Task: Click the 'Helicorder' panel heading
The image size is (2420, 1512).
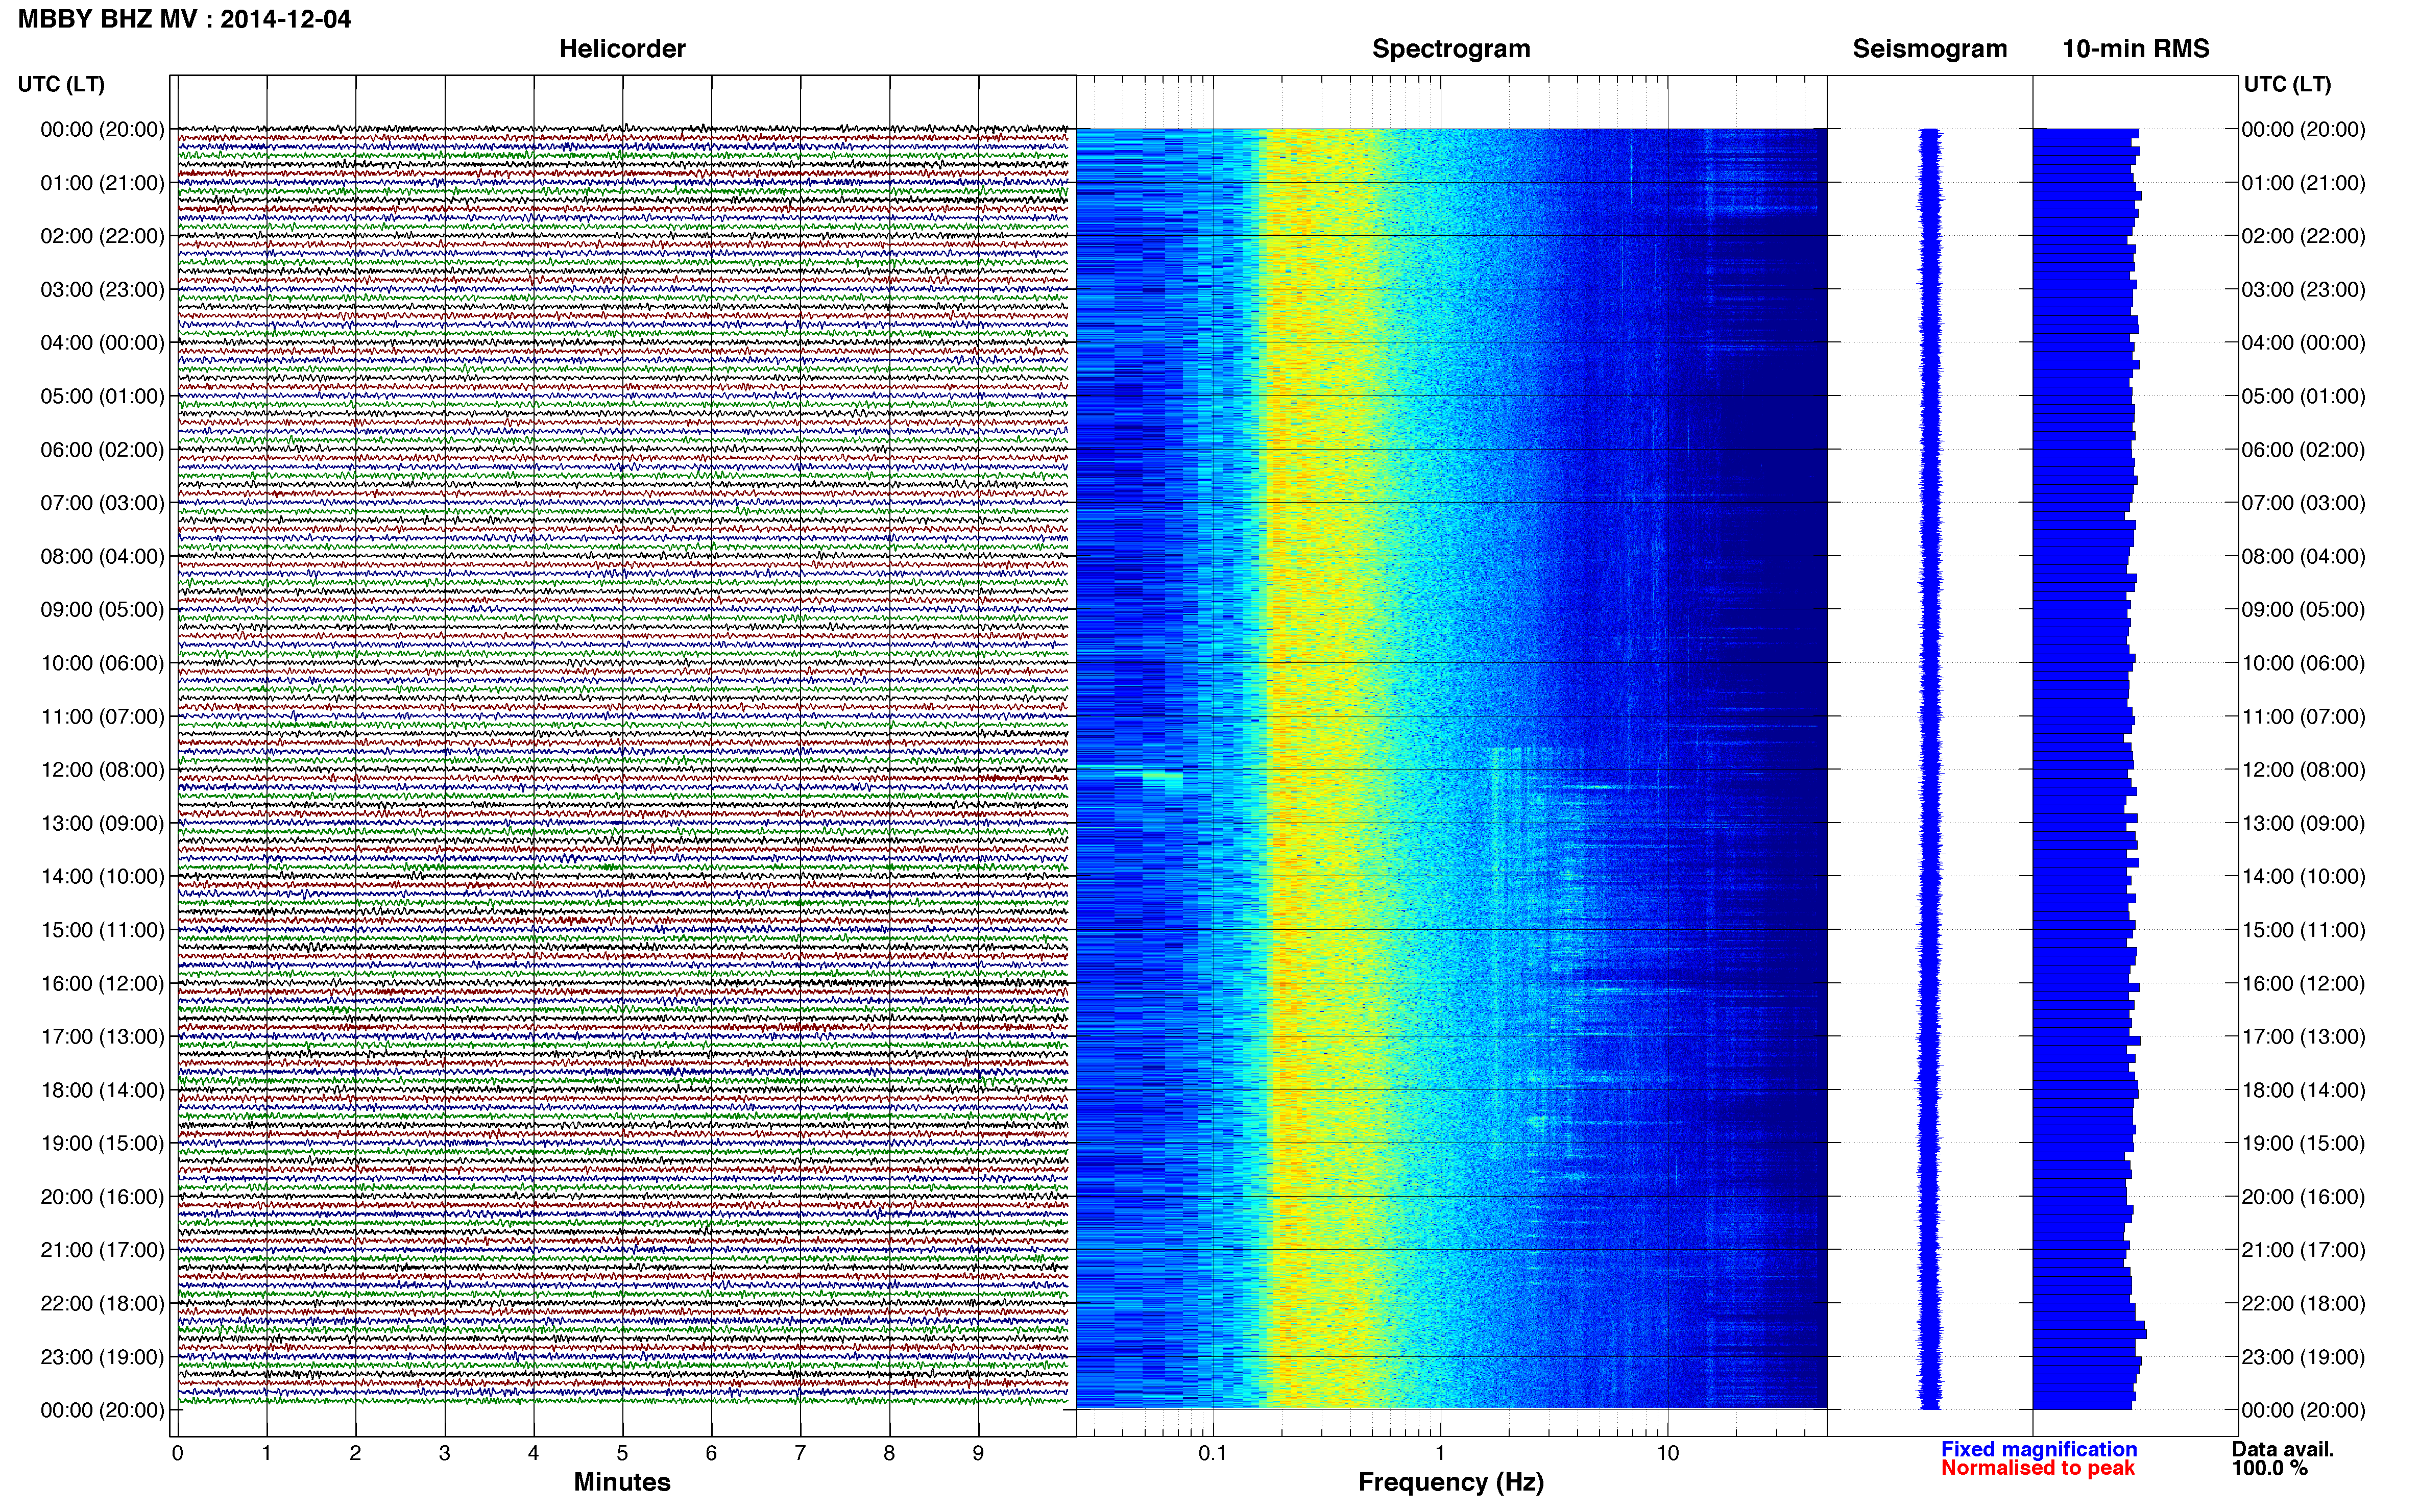Action: [622, 49]
